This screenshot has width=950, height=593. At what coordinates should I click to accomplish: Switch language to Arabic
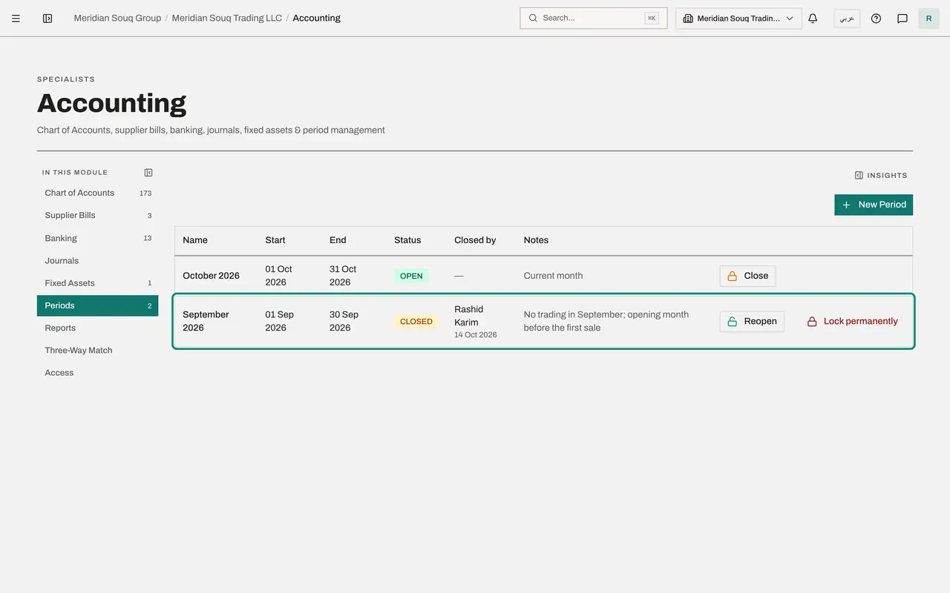(847, 19)
